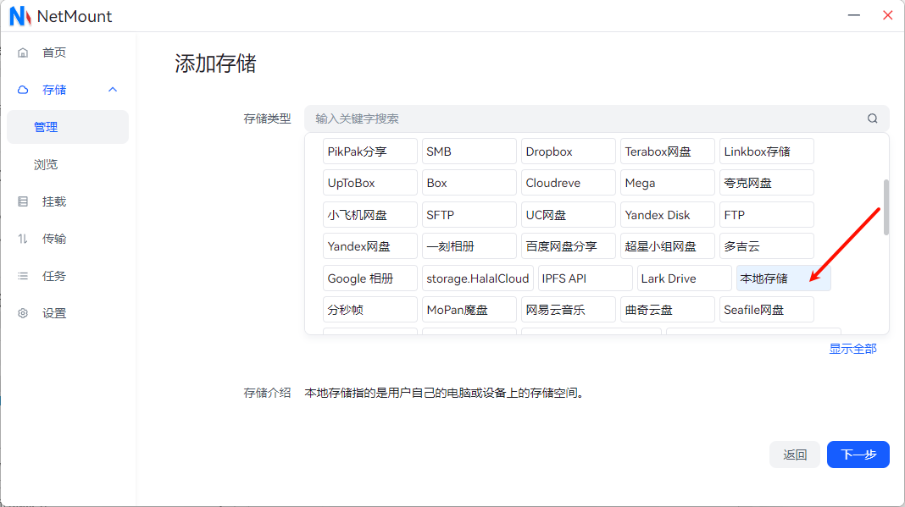Pick Yandex Disk storage type
This screenshot has height=507, width=905.
click(x=668, y=215)
